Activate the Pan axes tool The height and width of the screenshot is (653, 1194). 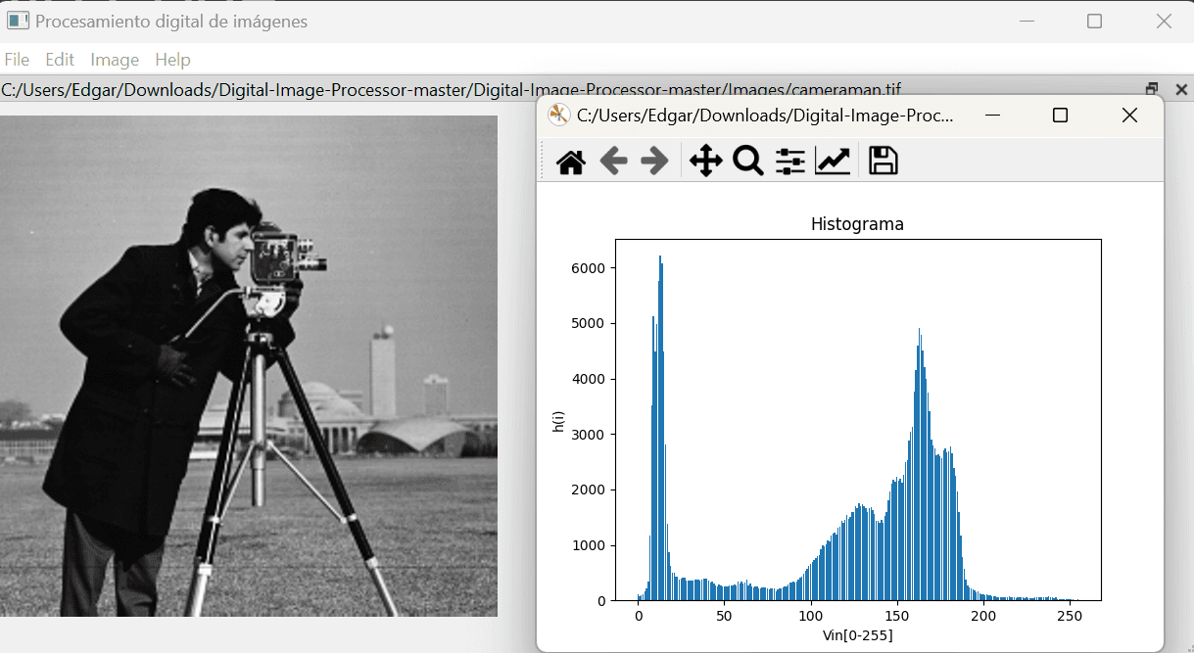tap(706, 162)
